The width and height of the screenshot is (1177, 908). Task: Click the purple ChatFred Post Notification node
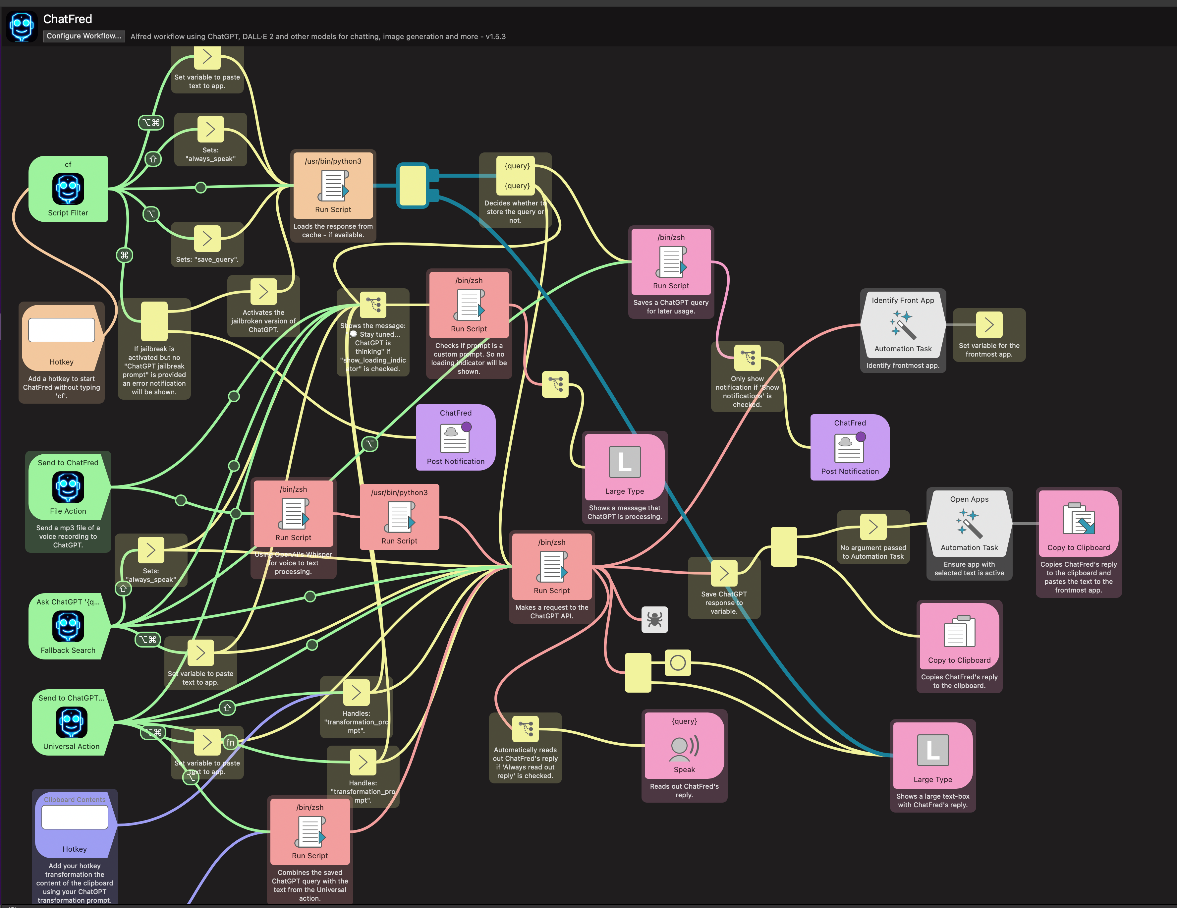tap(455, 437)
